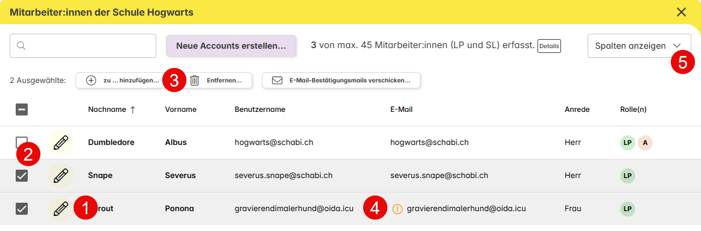
Task: Click the Frau salutation cell
Action: coord(573,208)
